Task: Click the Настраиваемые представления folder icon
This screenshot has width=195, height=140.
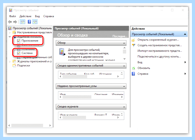Action: pyautogui.click(x=14, y=32)
